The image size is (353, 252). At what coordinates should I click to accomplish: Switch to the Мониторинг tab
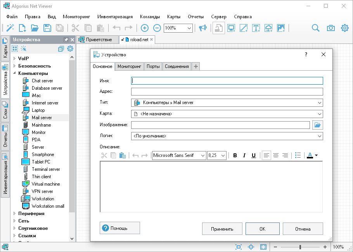tap(129, 66)
